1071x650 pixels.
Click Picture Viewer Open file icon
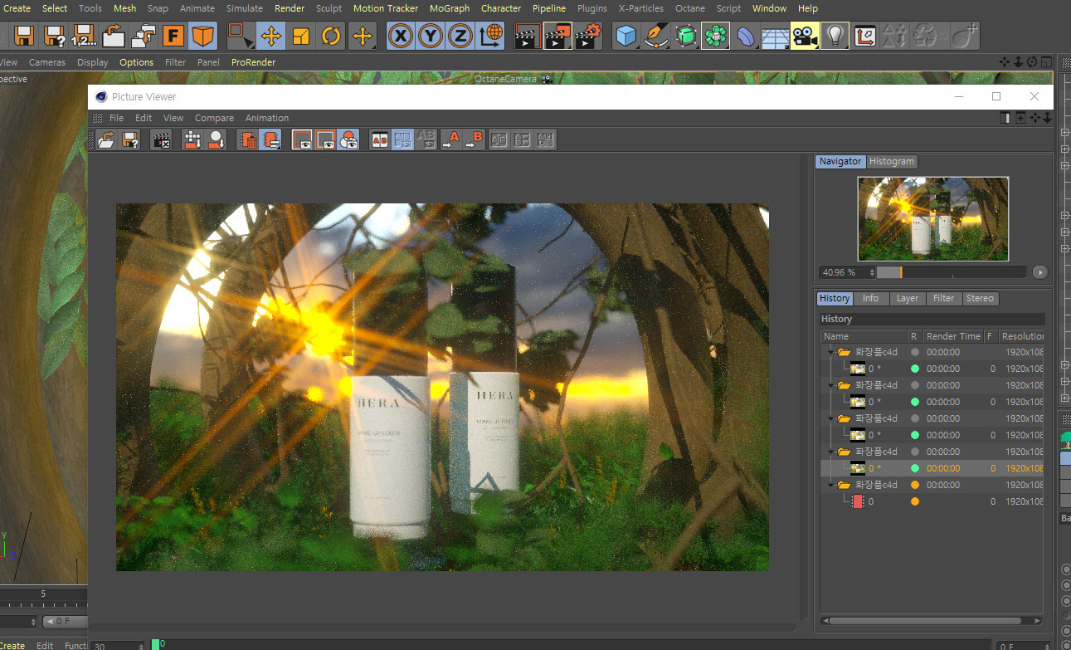[x=106, y=140]
